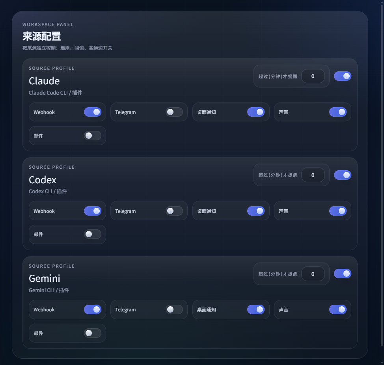This screenshot has width=384, height=365.
Task: Click the Gemini minutes threshold input
Action: [313, 274]
